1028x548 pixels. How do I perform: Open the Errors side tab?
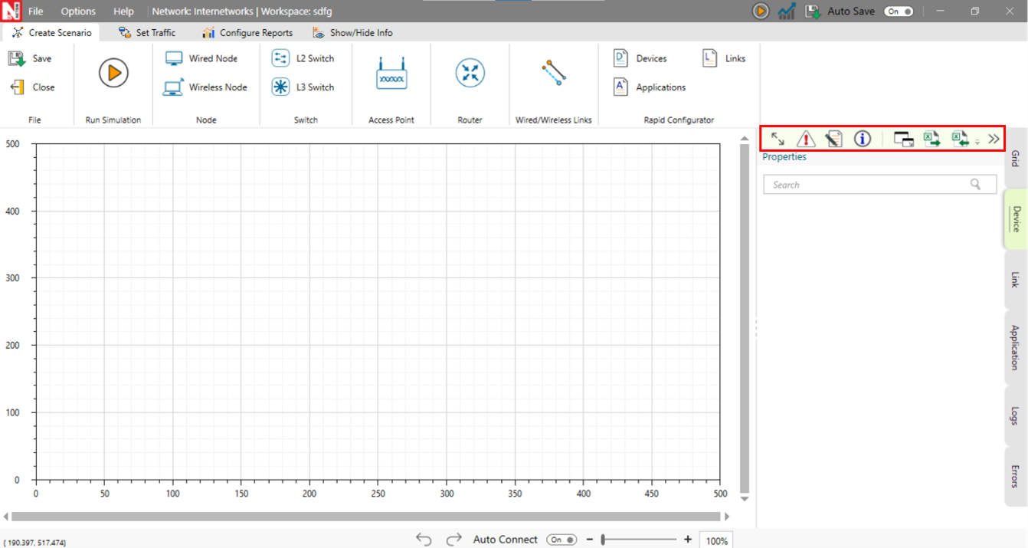(x=1015, y=476)
